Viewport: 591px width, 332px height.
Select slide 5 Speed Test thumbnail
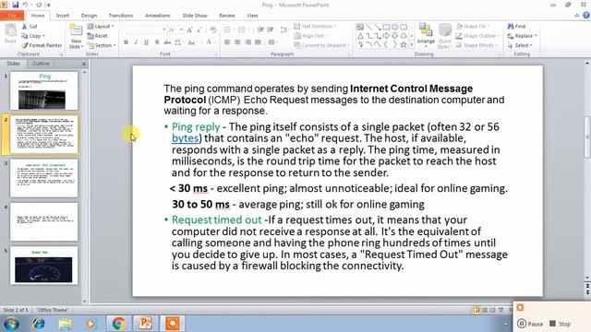[x=44, y=266]
